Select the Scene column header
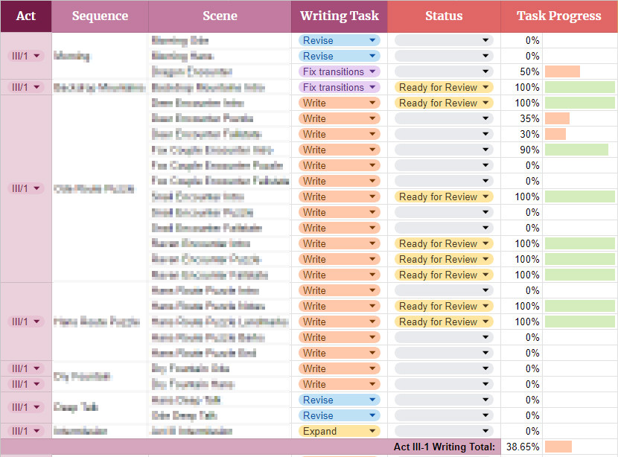 (220, 16)
